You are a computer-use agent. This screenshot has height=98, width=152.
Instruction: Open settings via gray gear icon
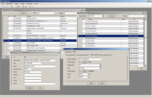point(30,7)
